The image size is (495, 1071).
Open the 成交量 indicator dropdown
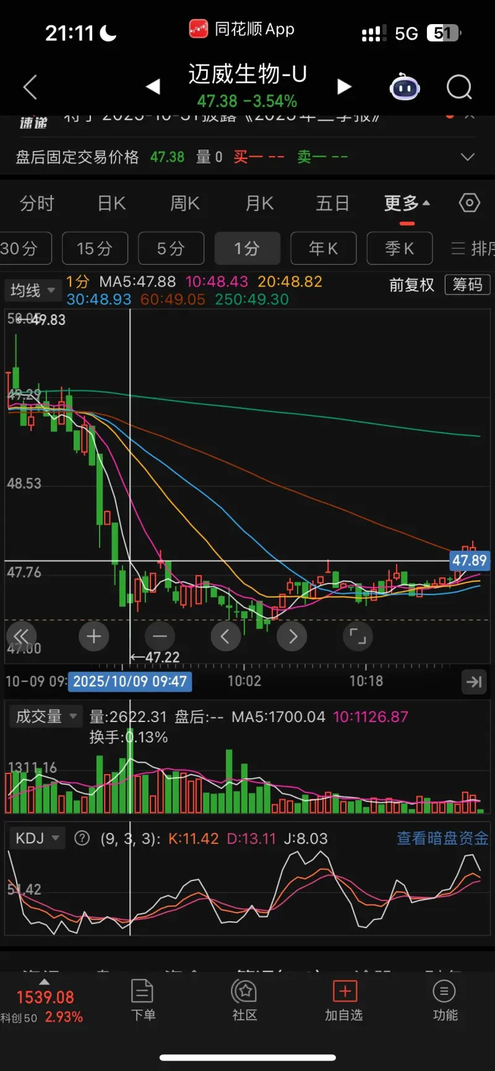[x=46, y=716]
